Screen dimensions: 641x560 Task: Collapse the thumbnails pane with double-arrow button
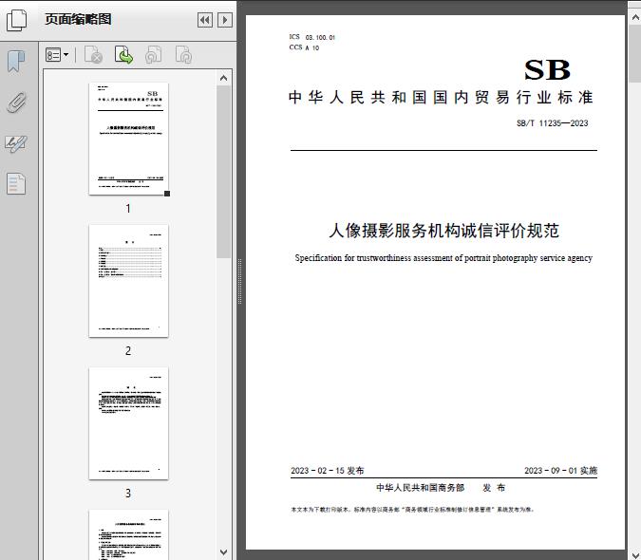tap(205, 20)
